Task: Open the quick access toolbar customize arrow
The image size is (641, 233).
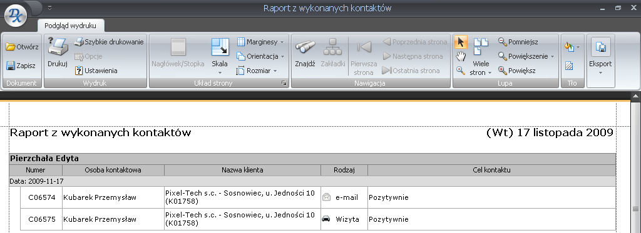Action: (49, 7)
